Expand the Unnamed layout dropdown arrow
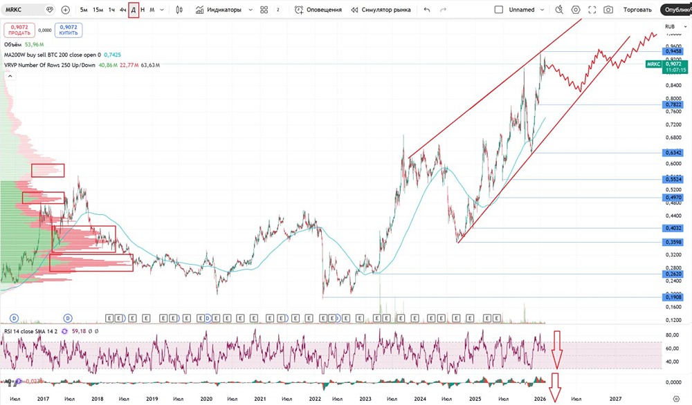This screenshot has width=692, height=405. point(543,10)
